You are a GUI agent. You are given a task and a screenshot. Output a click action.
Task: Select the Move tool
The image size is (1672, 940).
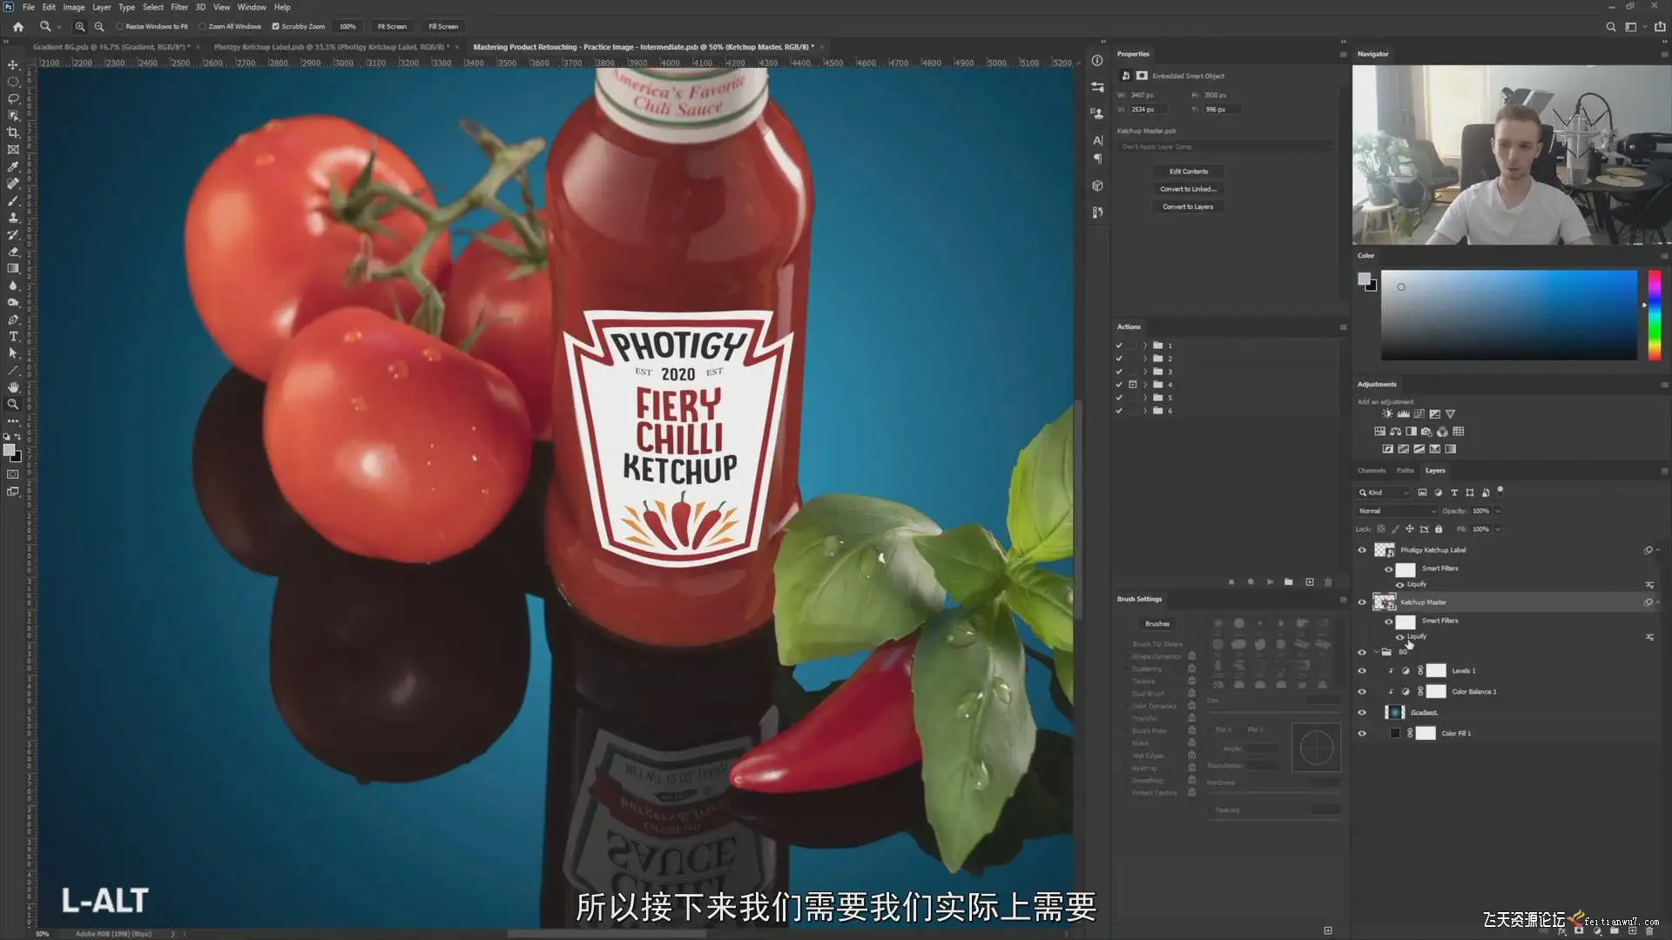tap(13, 64)
